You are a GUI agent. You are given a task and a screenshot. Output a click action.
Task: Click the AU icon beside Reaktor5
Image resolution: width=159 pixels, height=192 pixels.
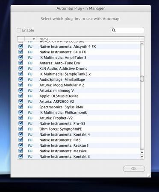click(30, 145)
